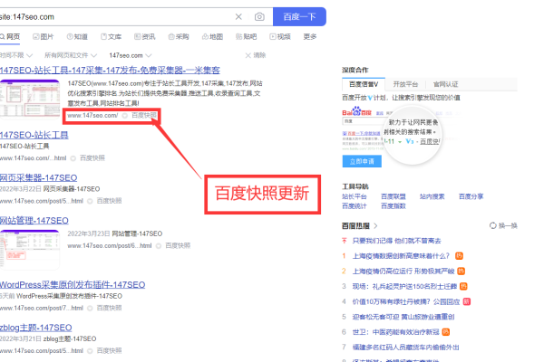This screenshot has width=544, height=362.
Task: Click the Baidu logo in 百度信誉V preview
Action: [x=356, y=112]
